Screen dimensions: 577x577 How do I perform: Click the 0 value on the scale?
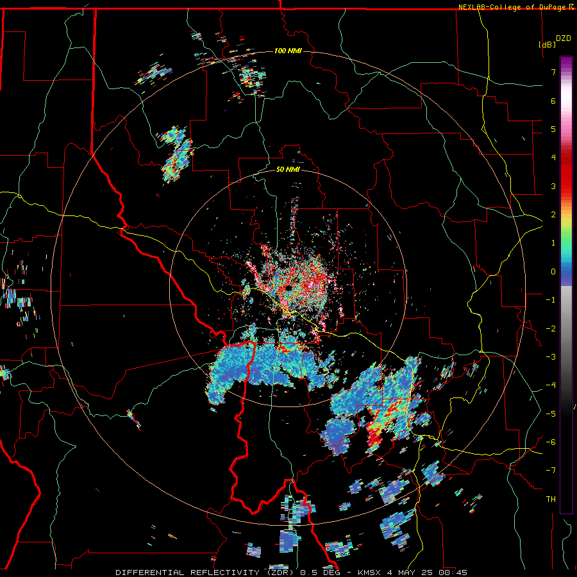[553, 272]
